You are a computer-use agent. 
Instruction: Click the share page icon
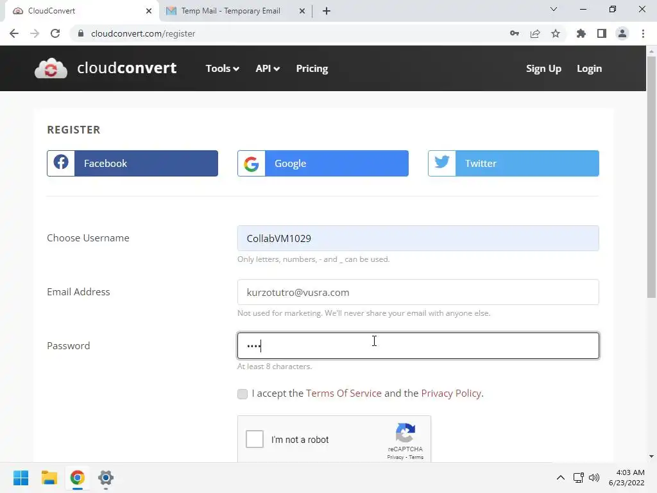pyautogui.click(x=535, y=33)
